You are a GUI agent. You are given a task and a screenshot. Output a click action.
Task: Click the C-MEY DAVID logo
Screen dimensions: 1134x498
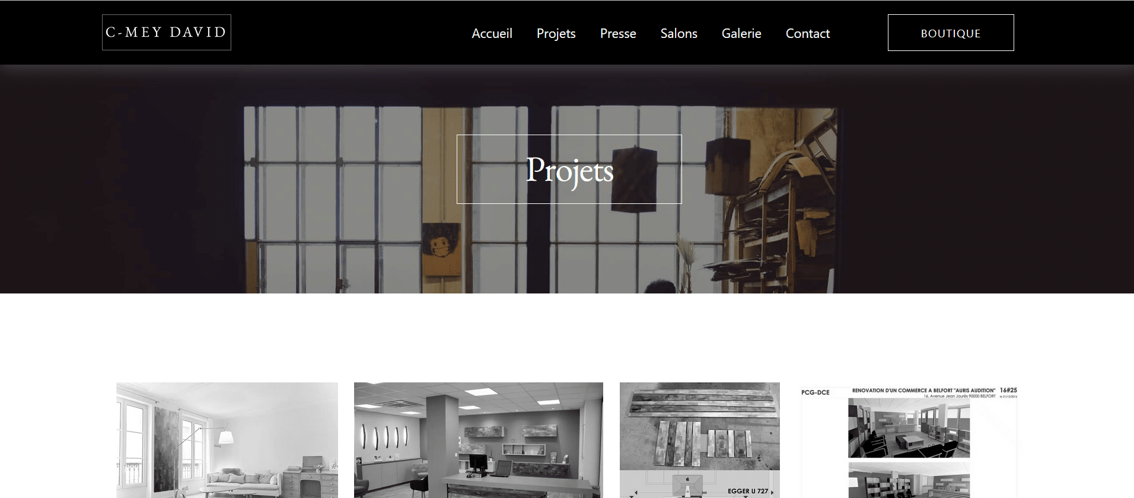click(x=167, y=33)
